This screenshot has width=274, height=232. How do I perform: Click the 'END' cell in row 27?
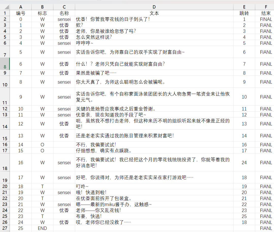(42, 228)
